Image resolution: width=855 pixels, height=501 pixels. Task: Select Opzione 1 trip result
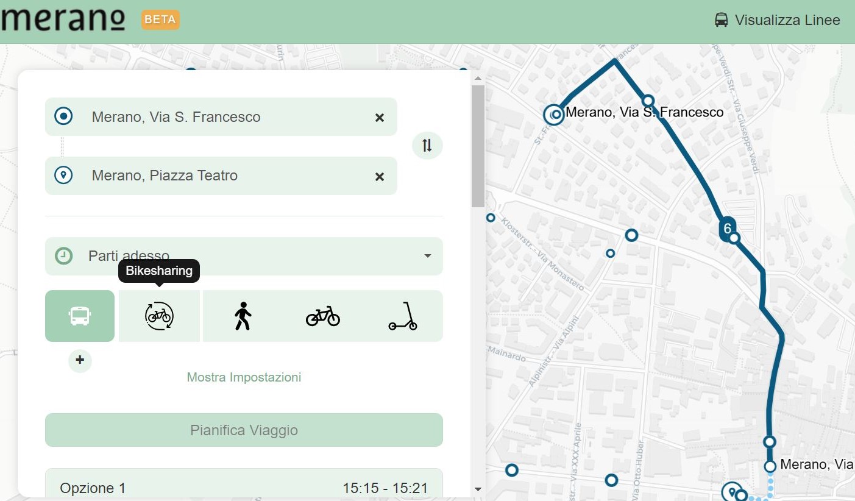coord(244,484)
